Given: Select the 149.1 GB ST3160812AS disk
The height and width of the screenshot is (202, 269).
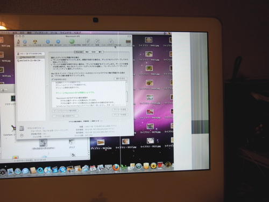Looking at the screenshot, I should [x=31, y=54].
